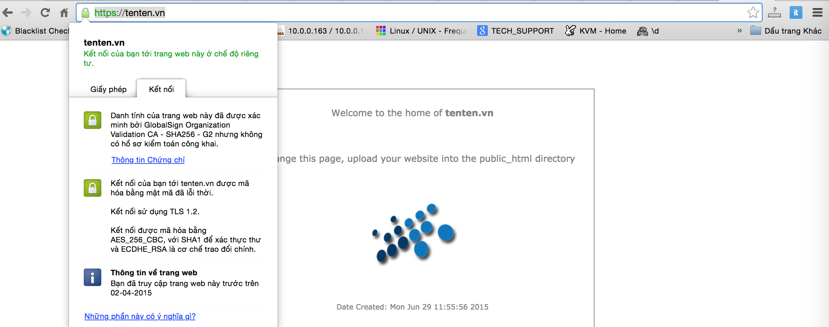Click the green padlock in the address bar

(85, 13)
